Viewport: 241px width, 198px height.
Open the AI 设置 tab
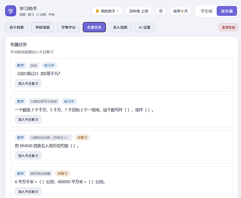[x=144, y=27]
